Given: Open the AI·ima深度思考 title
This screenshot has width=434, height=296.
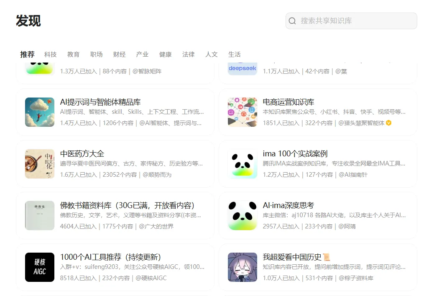Looking at the screenshot, I should (288, 205).
